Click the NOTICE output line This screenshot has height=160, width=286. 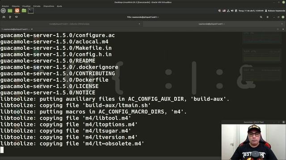tap(48, 92)
